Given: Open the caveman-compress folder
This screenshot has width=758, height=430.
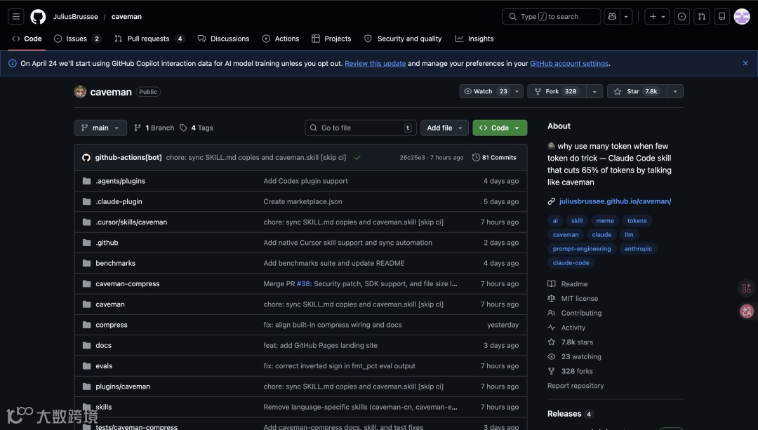Looking at the screenshot, I should [x=128, y=283].
